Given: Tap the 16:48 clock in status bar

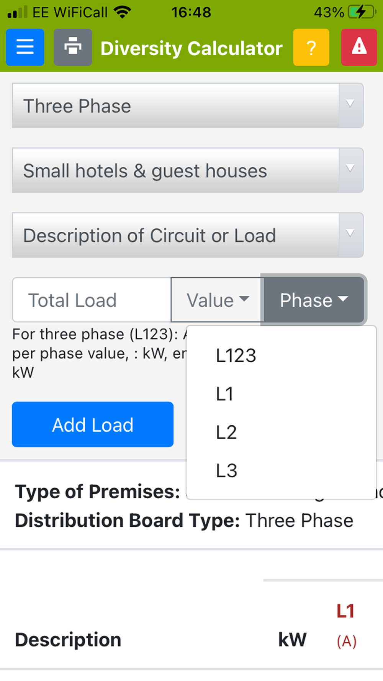Looking at the screenshot, I should [x=191, y=12].
